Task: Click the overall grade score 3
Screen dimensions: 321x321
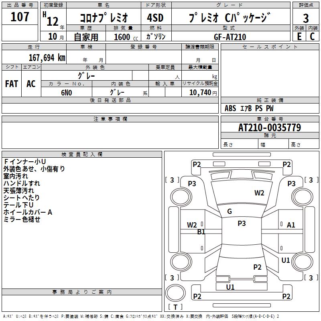Action: point(306,18)
